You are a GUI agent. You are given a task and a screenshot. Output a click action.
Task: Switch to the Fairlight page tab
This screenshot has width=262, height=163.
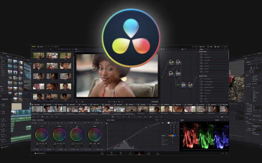[x=148, y=153]
